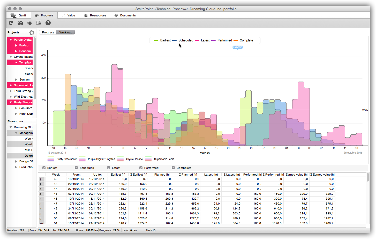
Task: Click the blue Scheduled legend marker
Action: tap(174, 40)
